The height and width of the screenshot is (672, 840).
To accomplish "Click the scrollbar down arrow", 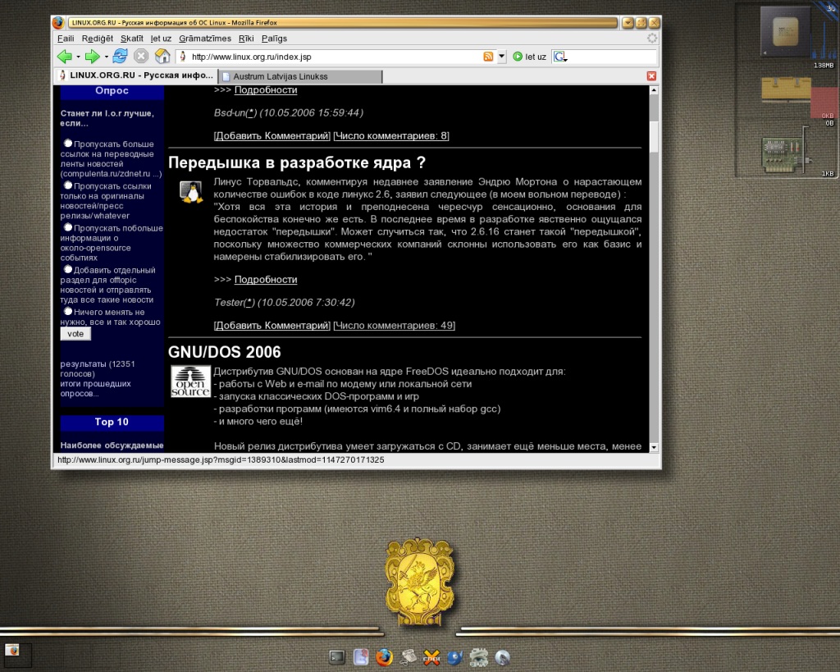I will coord(654,447).
